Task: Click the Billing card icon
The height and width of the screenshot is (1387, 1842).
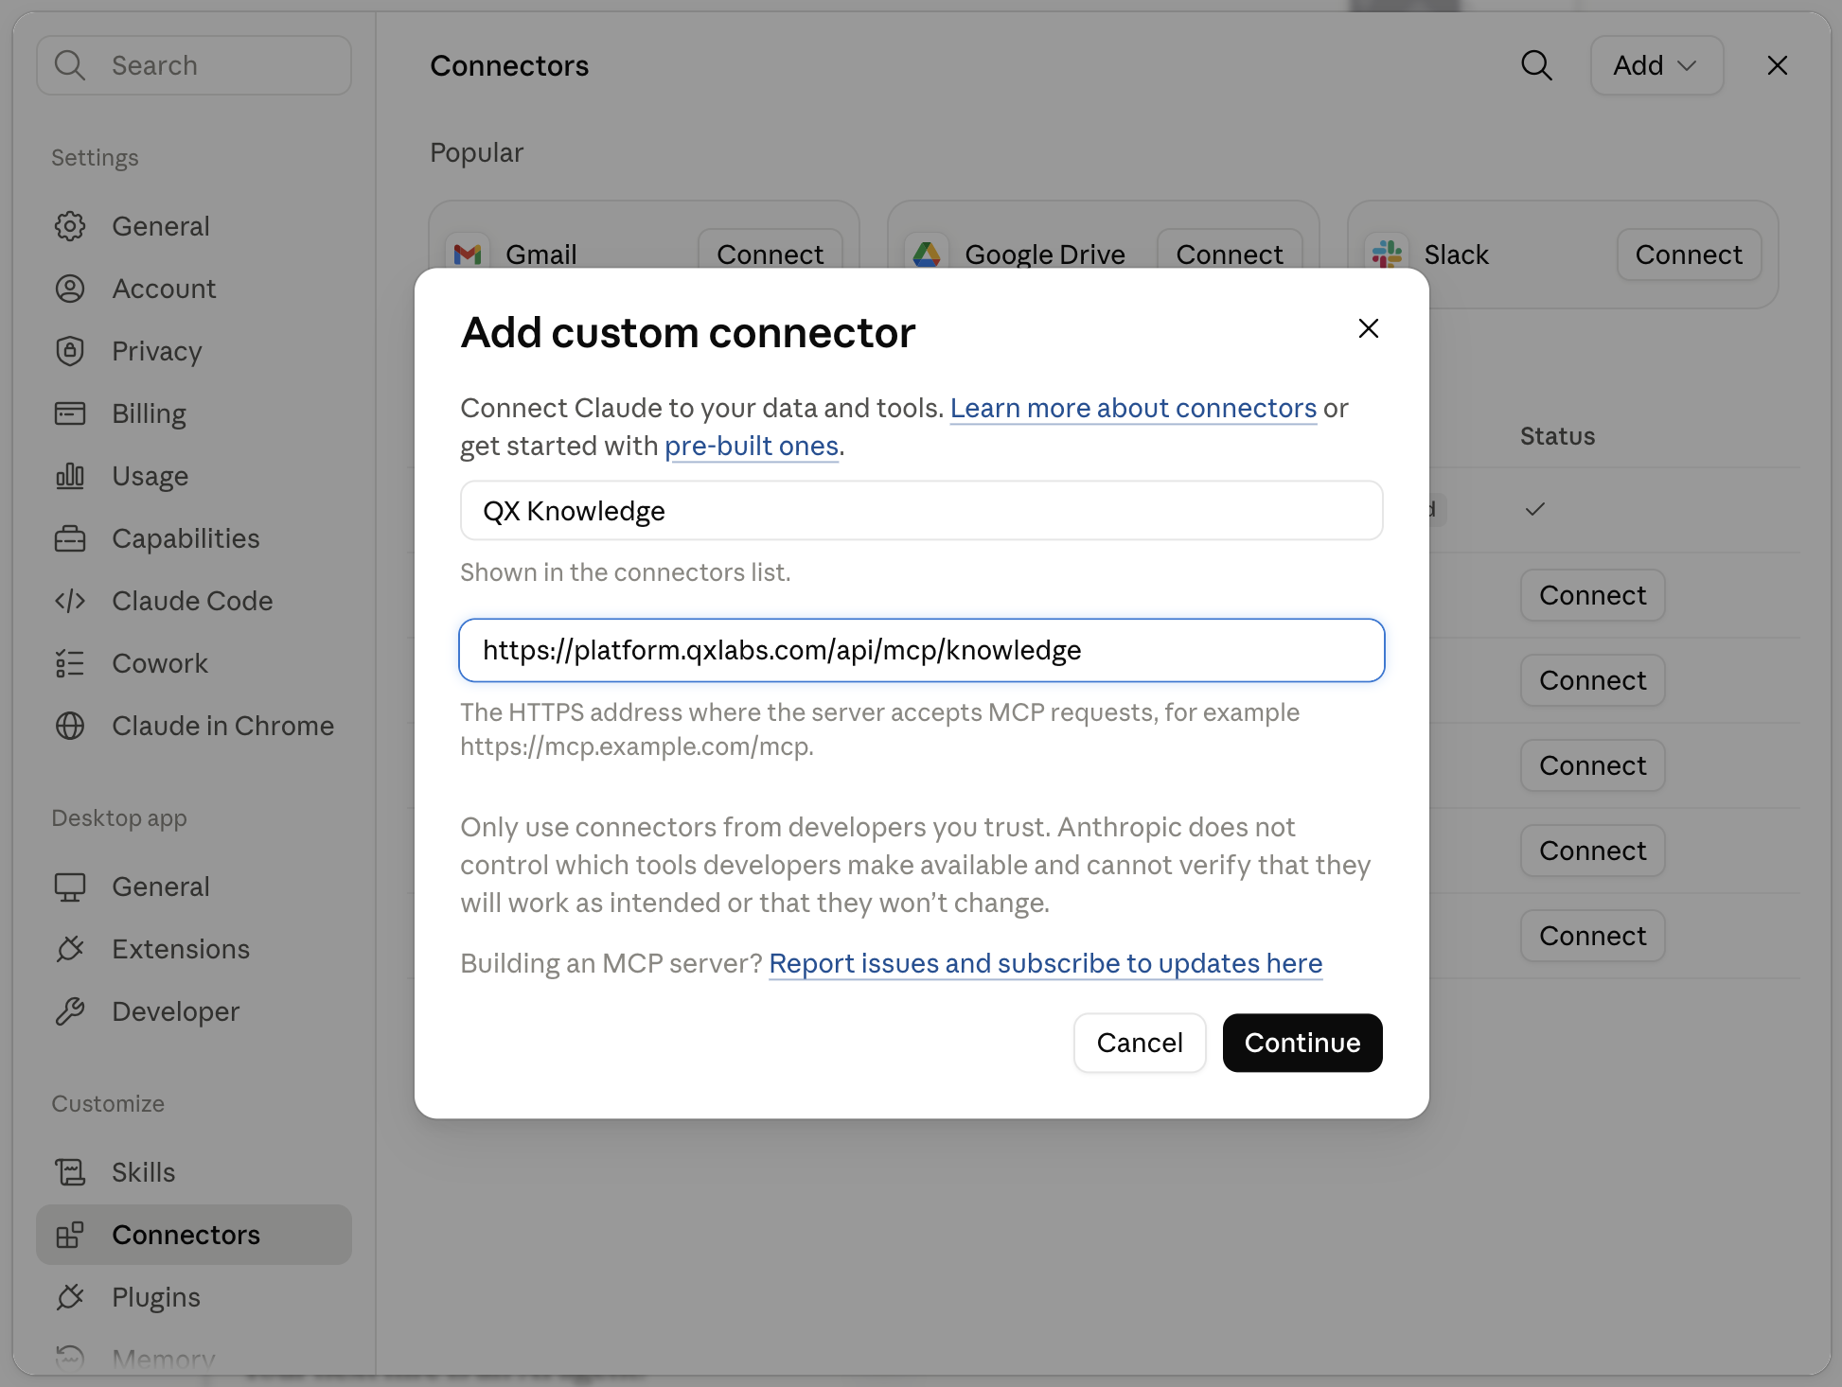Action: click(x=70, y=413)
